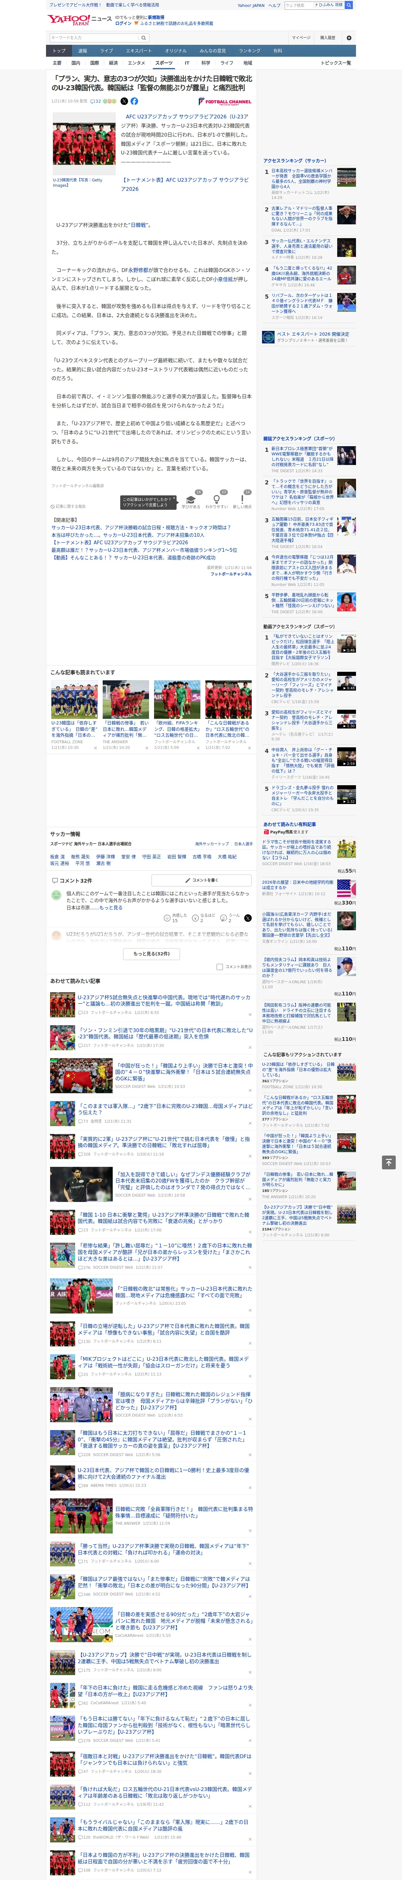Screen dimensions: 402x1880
Task: Open the トピックス一覧 link
Action: (336, 63)
